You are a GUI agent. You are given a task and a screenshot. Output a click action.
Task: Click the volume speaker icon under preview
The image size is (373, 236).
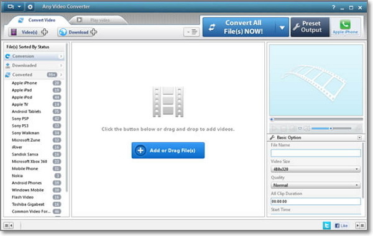click(307, 129)
